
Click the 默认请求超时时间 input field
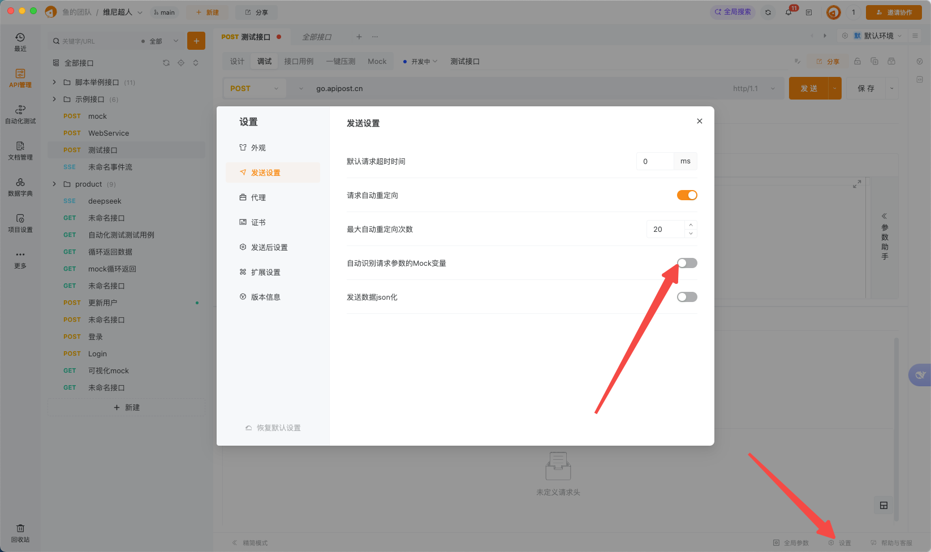(654, 161)
